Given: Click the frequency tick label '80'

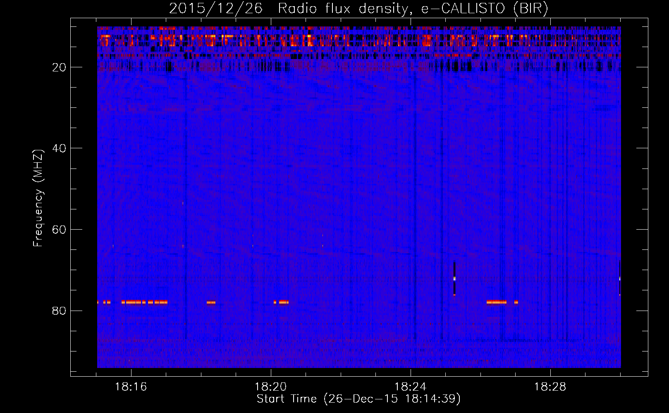Looking at the screenshot, I should 60,311.
